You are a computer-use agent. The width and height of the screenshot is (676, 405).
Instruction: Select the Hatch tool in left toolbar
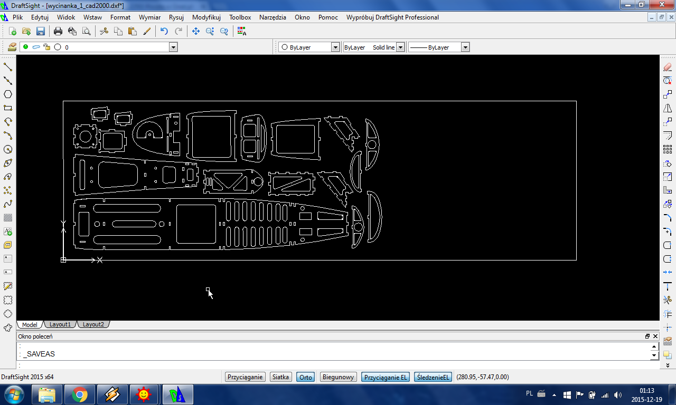pyautogui.click(x=8, y=218)
